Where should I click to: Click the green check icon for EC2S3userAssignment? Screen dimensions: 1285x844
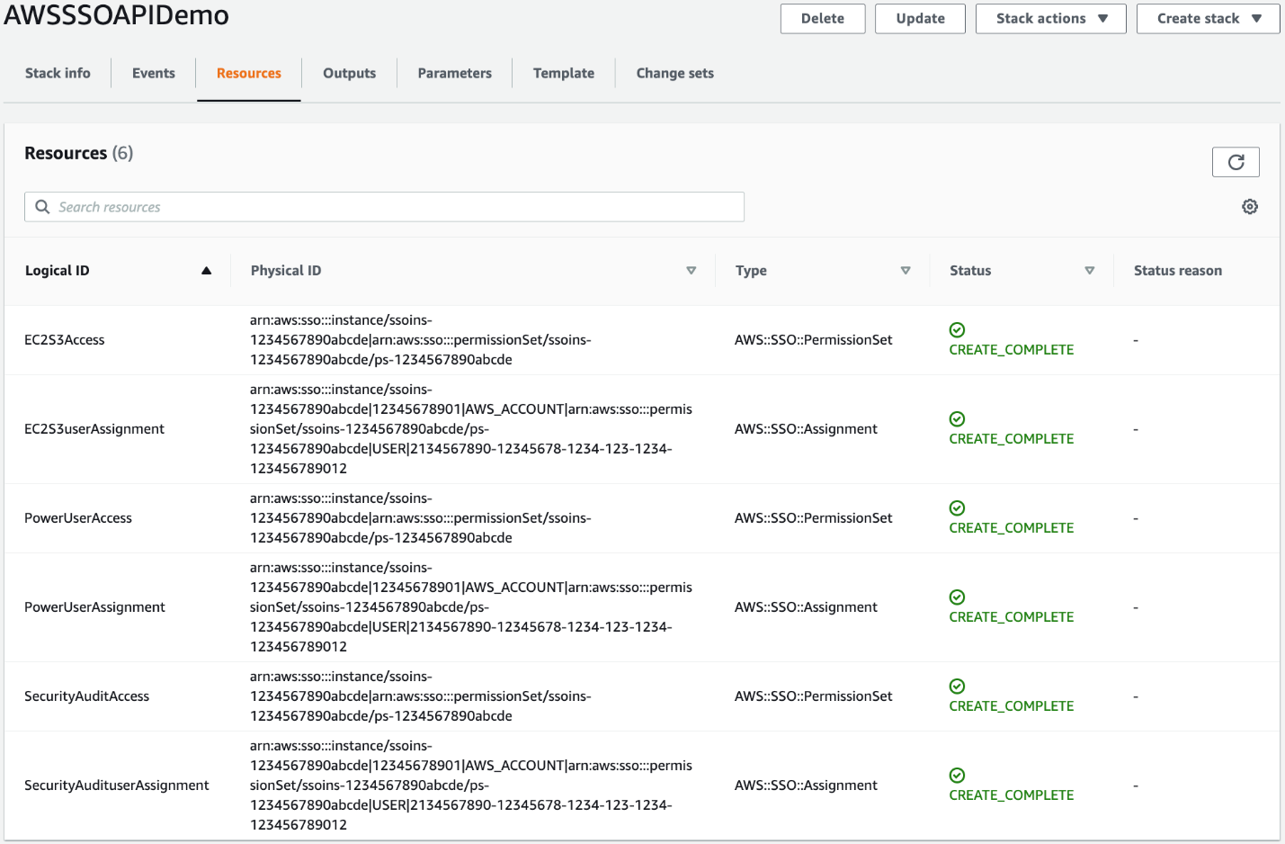[x=956, y=418]
